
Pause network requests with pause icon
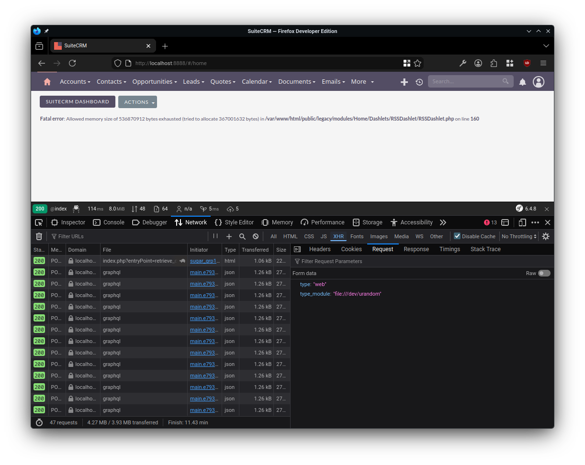click(215, 236)
